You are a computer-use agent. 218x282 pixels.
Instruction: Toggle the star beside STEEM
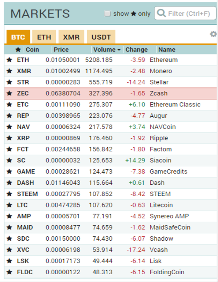click(x=10, y=194)
